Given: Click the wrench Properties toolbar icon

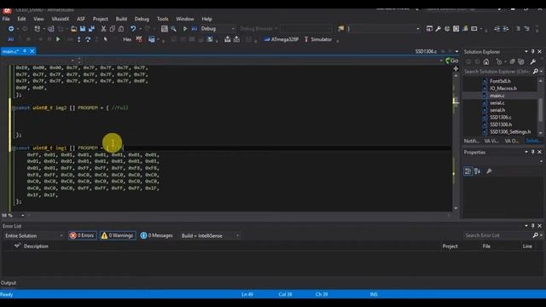Looking at the screenshot, I should click(438, 29).
